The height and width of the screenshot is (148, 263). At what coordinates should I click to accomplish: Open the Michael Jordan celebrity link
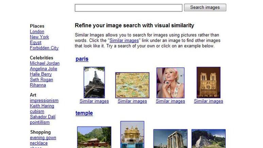tap(45, 63)
